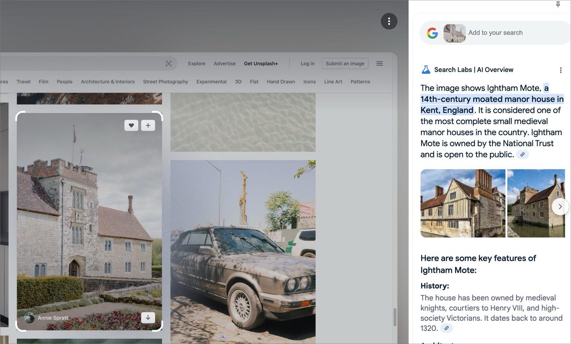571x344 pixels.
Task: Select the Flat category tab
Action: point(254,82)
